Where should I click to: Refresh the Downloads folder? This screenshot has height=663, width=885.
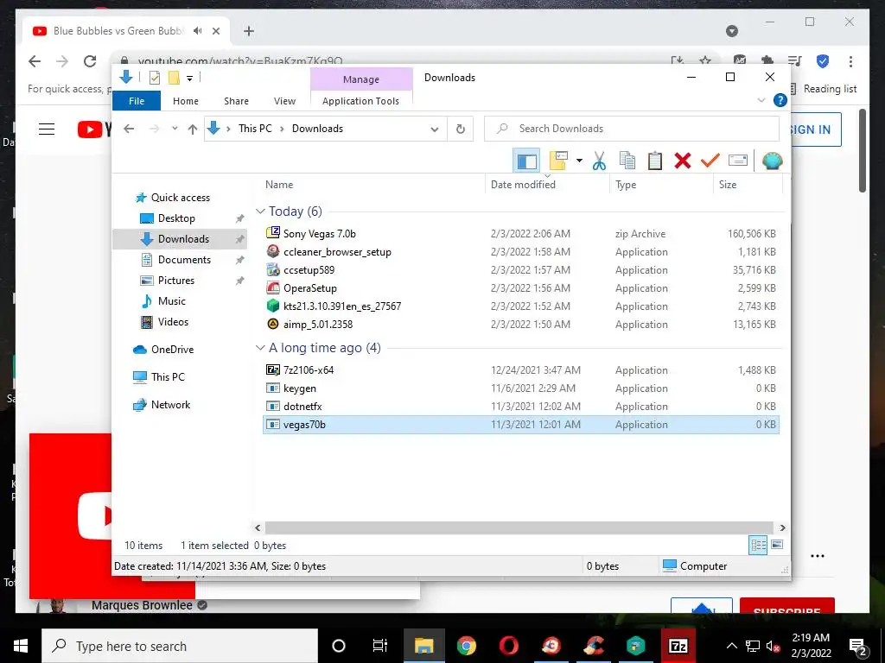coord(461,129)
